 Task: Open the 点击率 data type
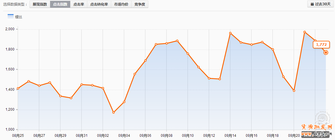point(78,4)
